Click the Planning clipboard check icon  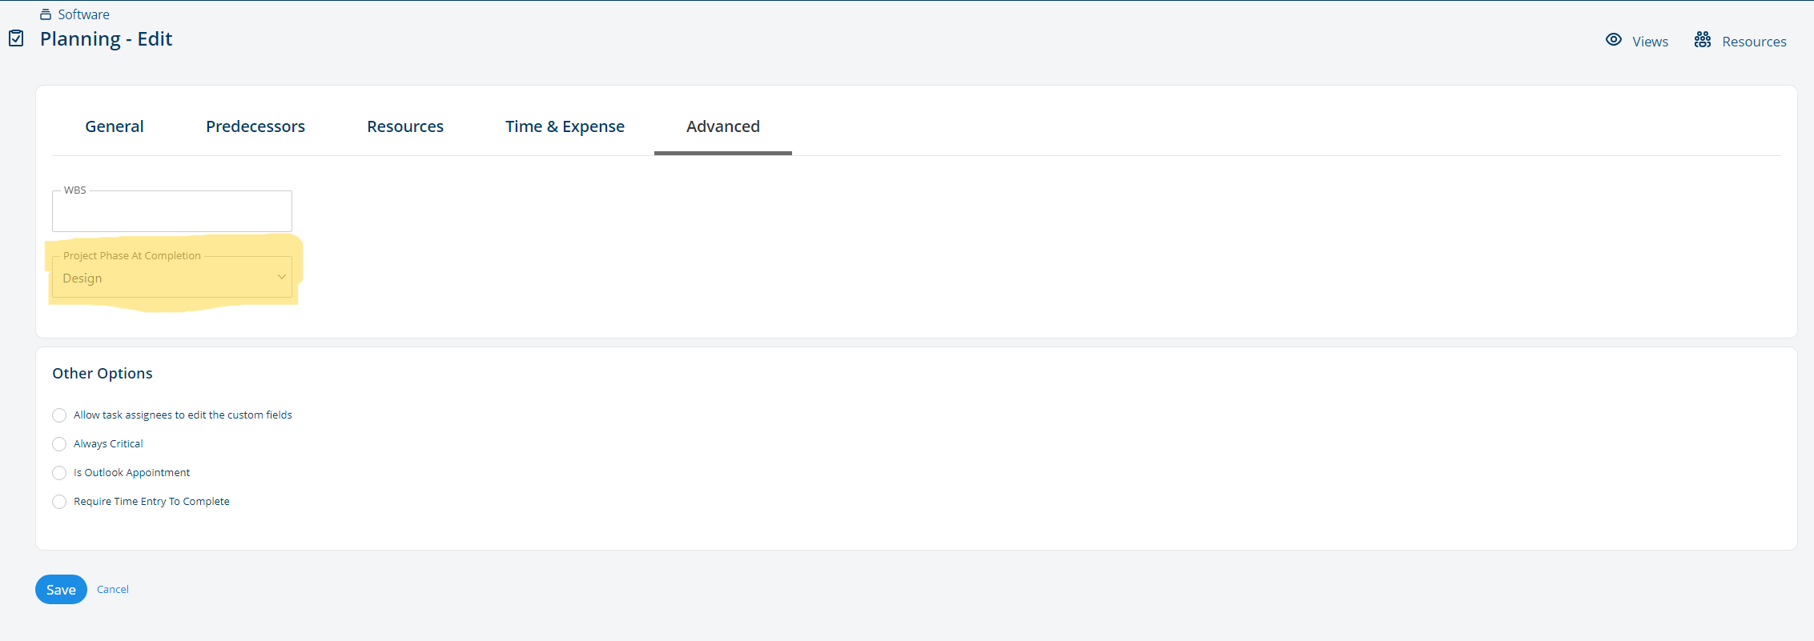point(16,38)
